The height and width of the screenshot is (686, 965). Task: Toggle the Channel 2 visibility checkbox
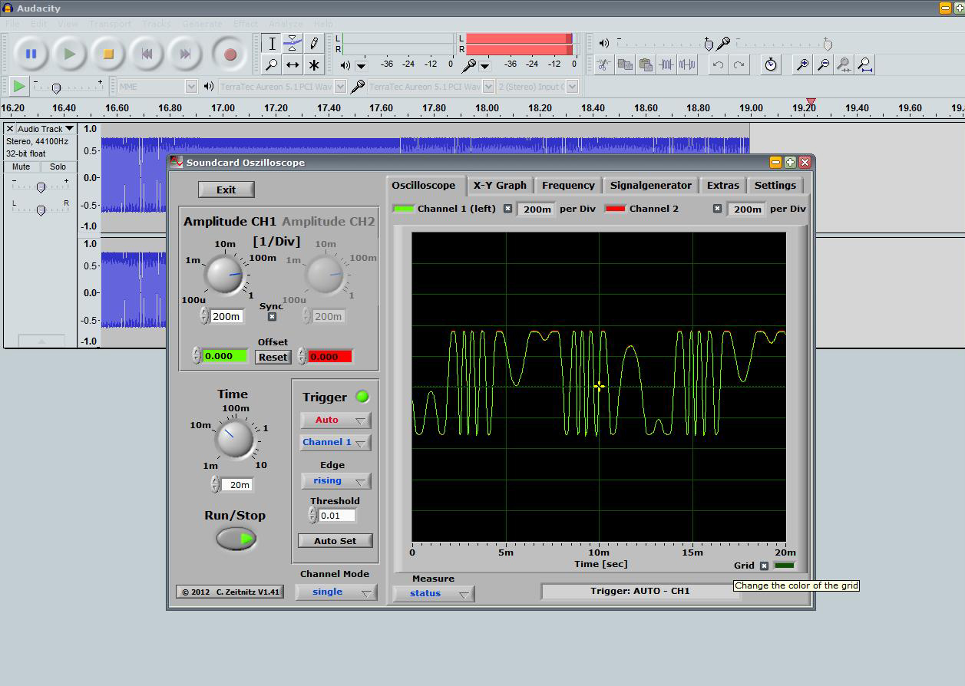point(717,209)
